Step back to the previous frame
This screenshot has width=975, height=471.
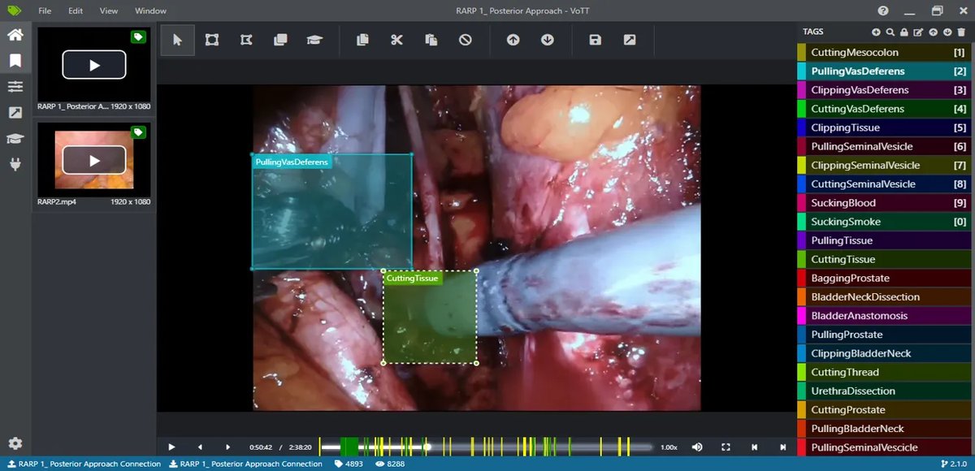click(x=200, y=447)
